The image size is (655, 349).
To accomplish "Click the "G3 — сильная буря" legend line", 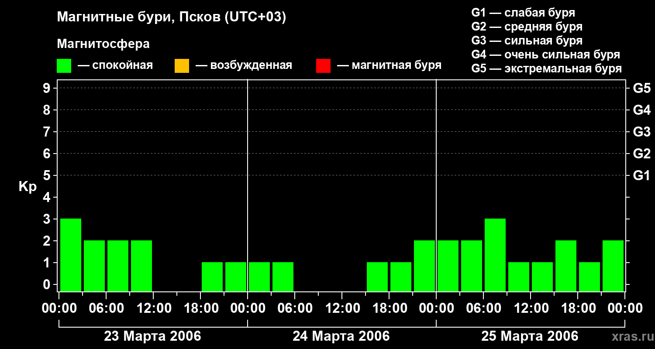I will [527, 41].
